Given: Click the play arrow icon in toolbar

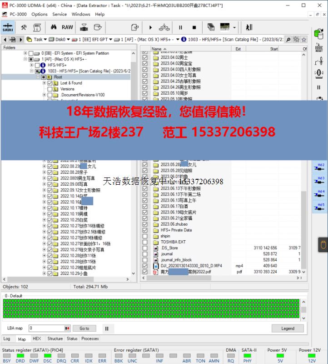Looking at the screenshot, I should click(x=150, y=27).
